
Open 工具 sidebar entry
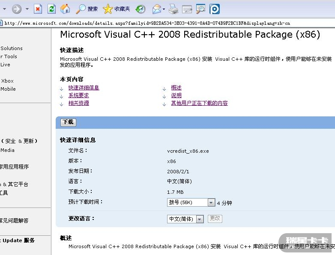[x=4, y=193]
